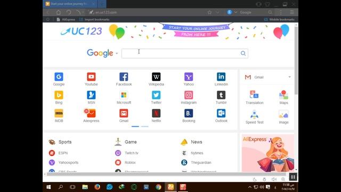Open the Gmail shortcut tile in grid

tap(124, 116)
